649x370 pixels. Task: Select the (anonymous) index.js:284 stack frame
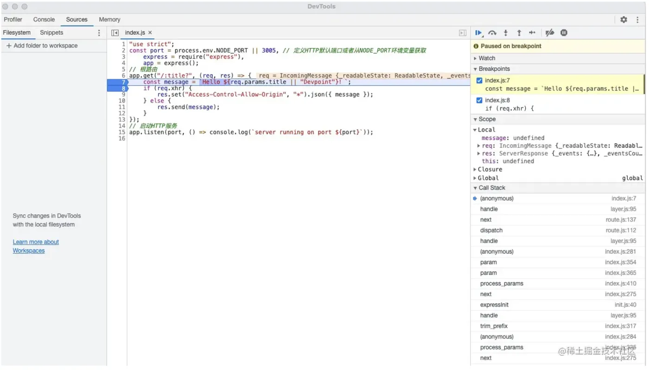click(558, 337)
